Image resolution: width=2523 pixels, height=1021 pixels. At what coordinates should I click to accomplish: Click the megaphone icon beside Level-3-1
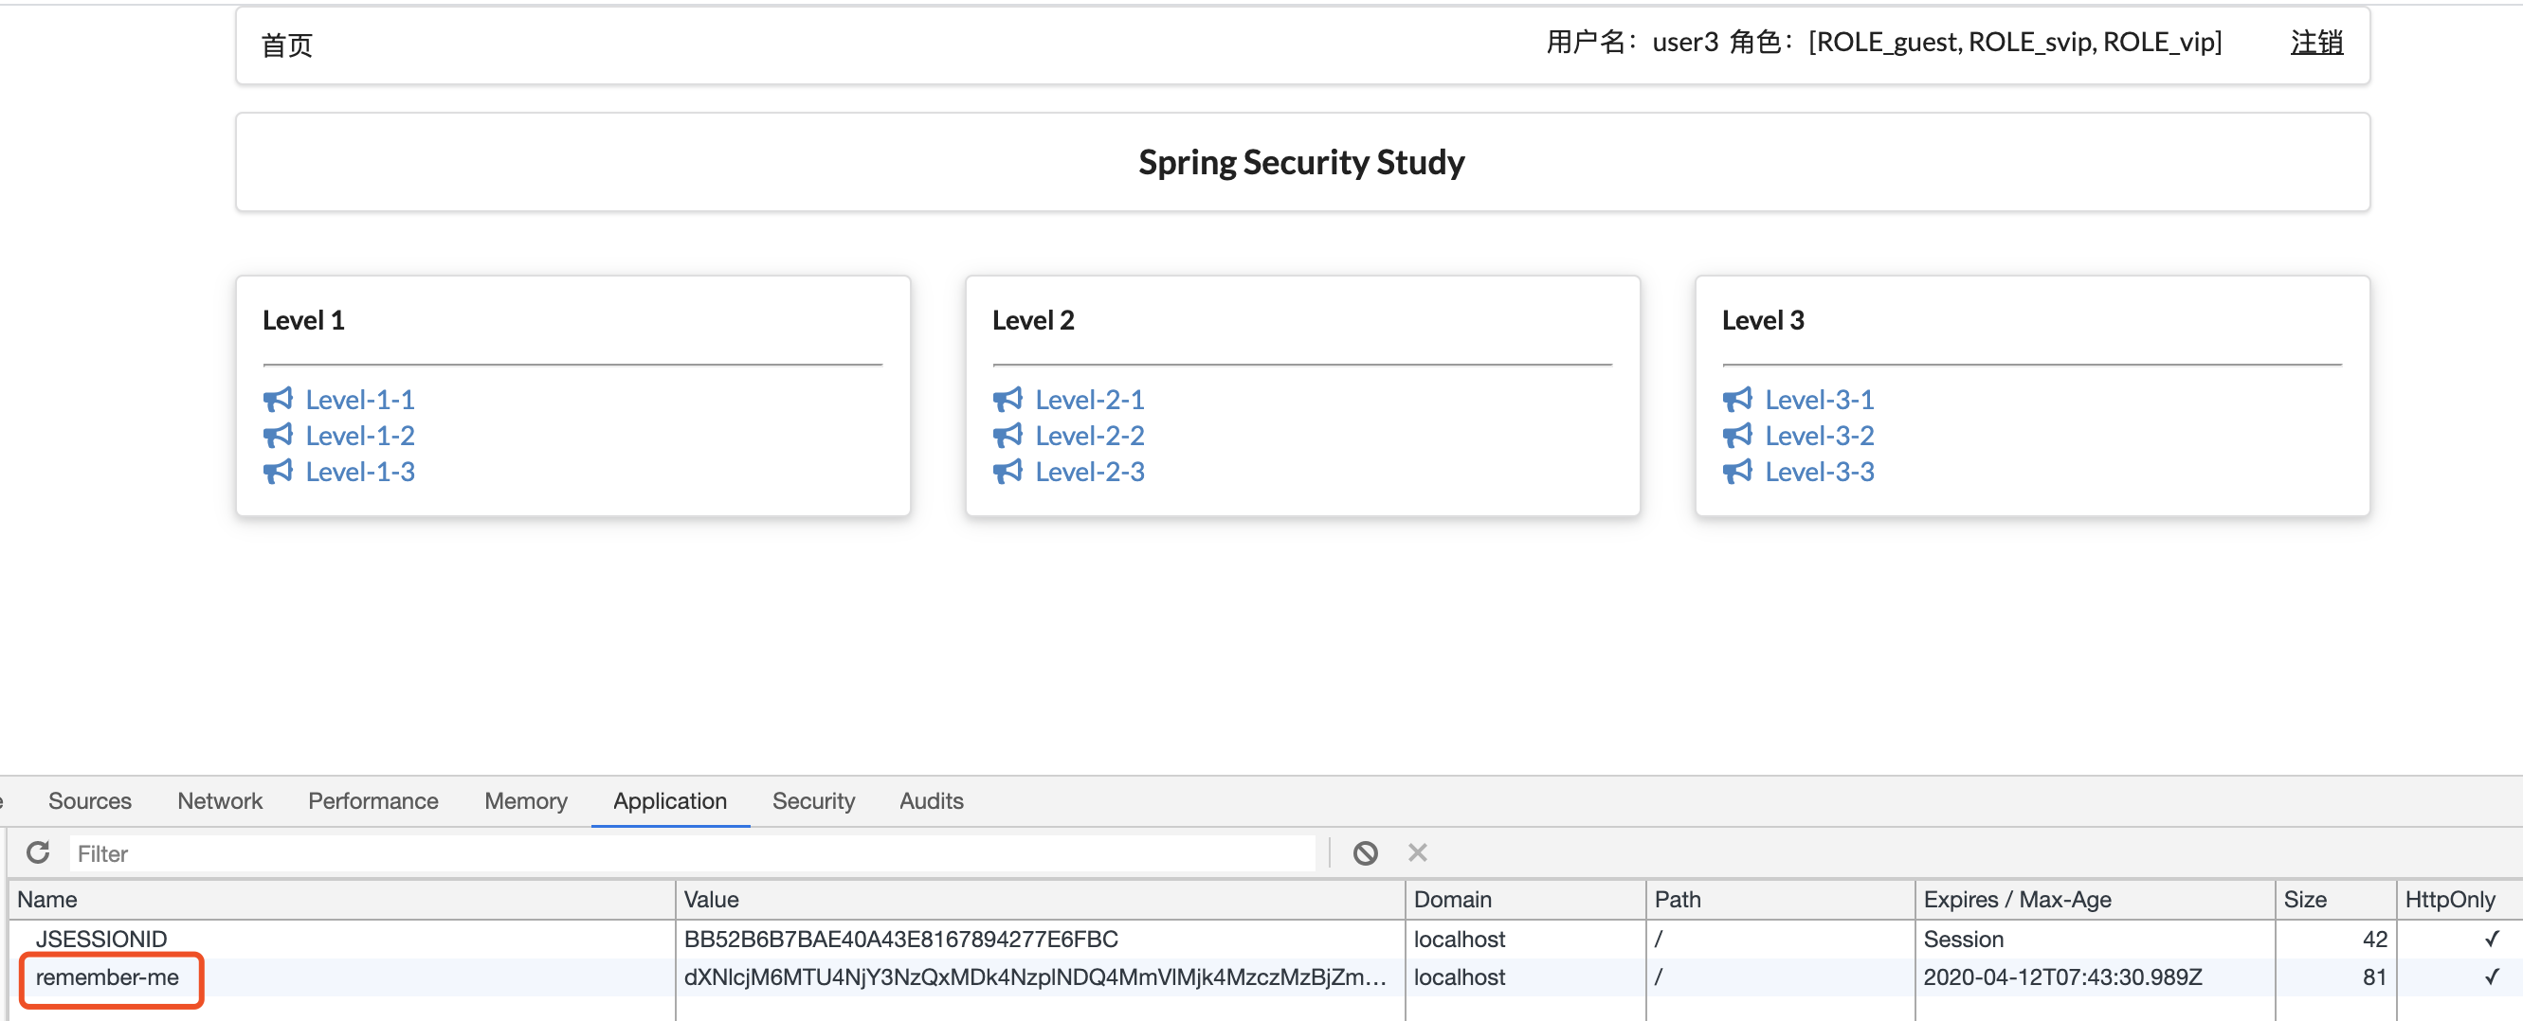pos(1736,400)
